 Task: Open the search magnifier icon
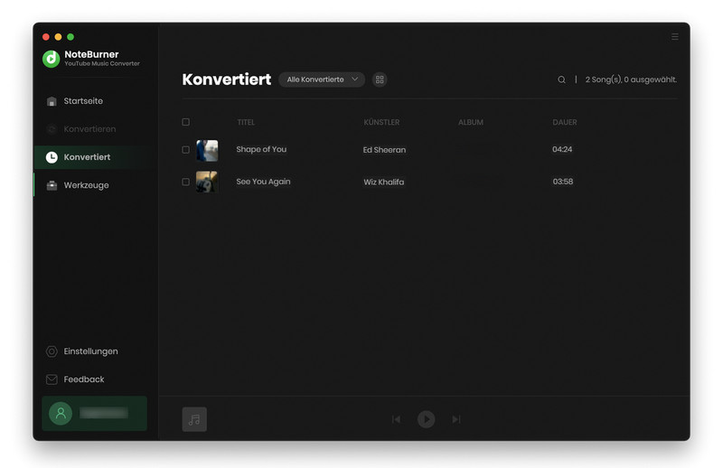pyautogui.click(x=561, y=80)
